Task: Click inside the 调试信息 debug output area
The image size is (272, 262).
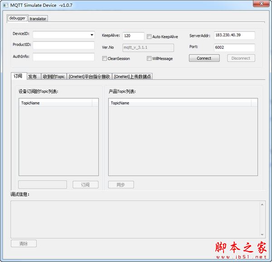Action: tap(135, 219)
